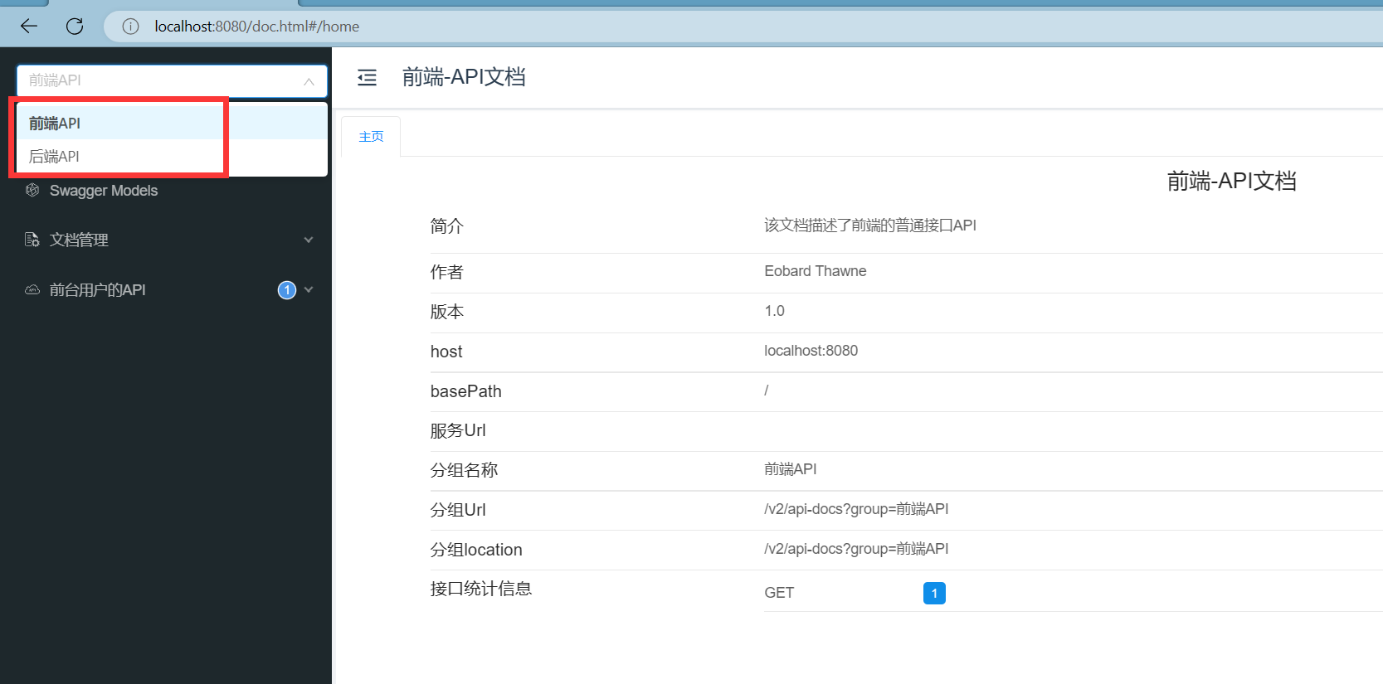1383x684 pixels.
Task: Click the 前端API group select field
Action: 158,80
